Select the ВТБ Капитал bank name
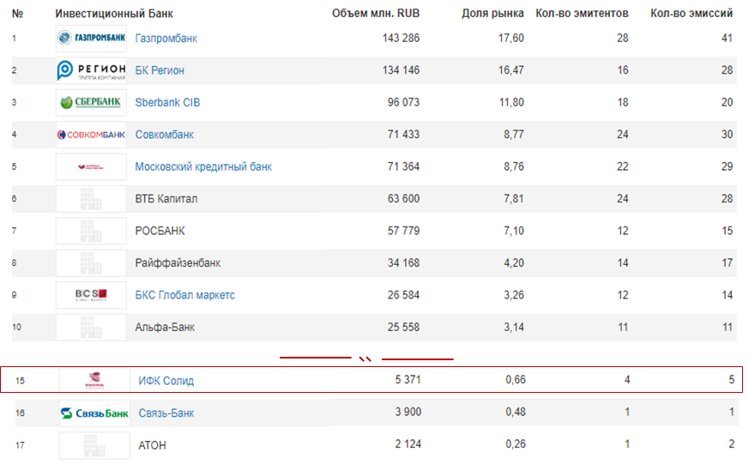 click(x=166, y=199)
